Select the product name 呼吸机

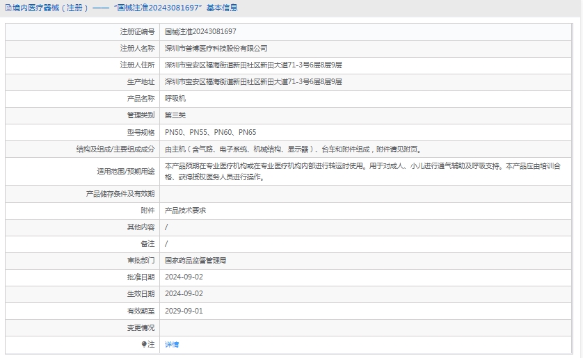point(175,99)
